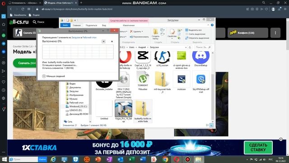The image size is (289, 163).
Task: Open all-cs.ru three-dots menu
Action: [x=275, y=33]
